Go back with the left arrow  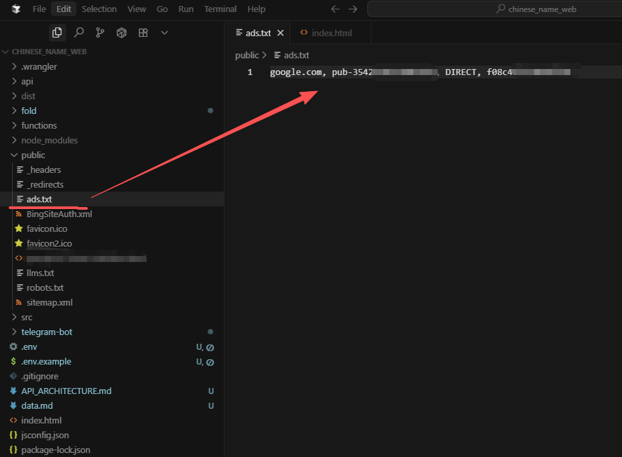335,9
